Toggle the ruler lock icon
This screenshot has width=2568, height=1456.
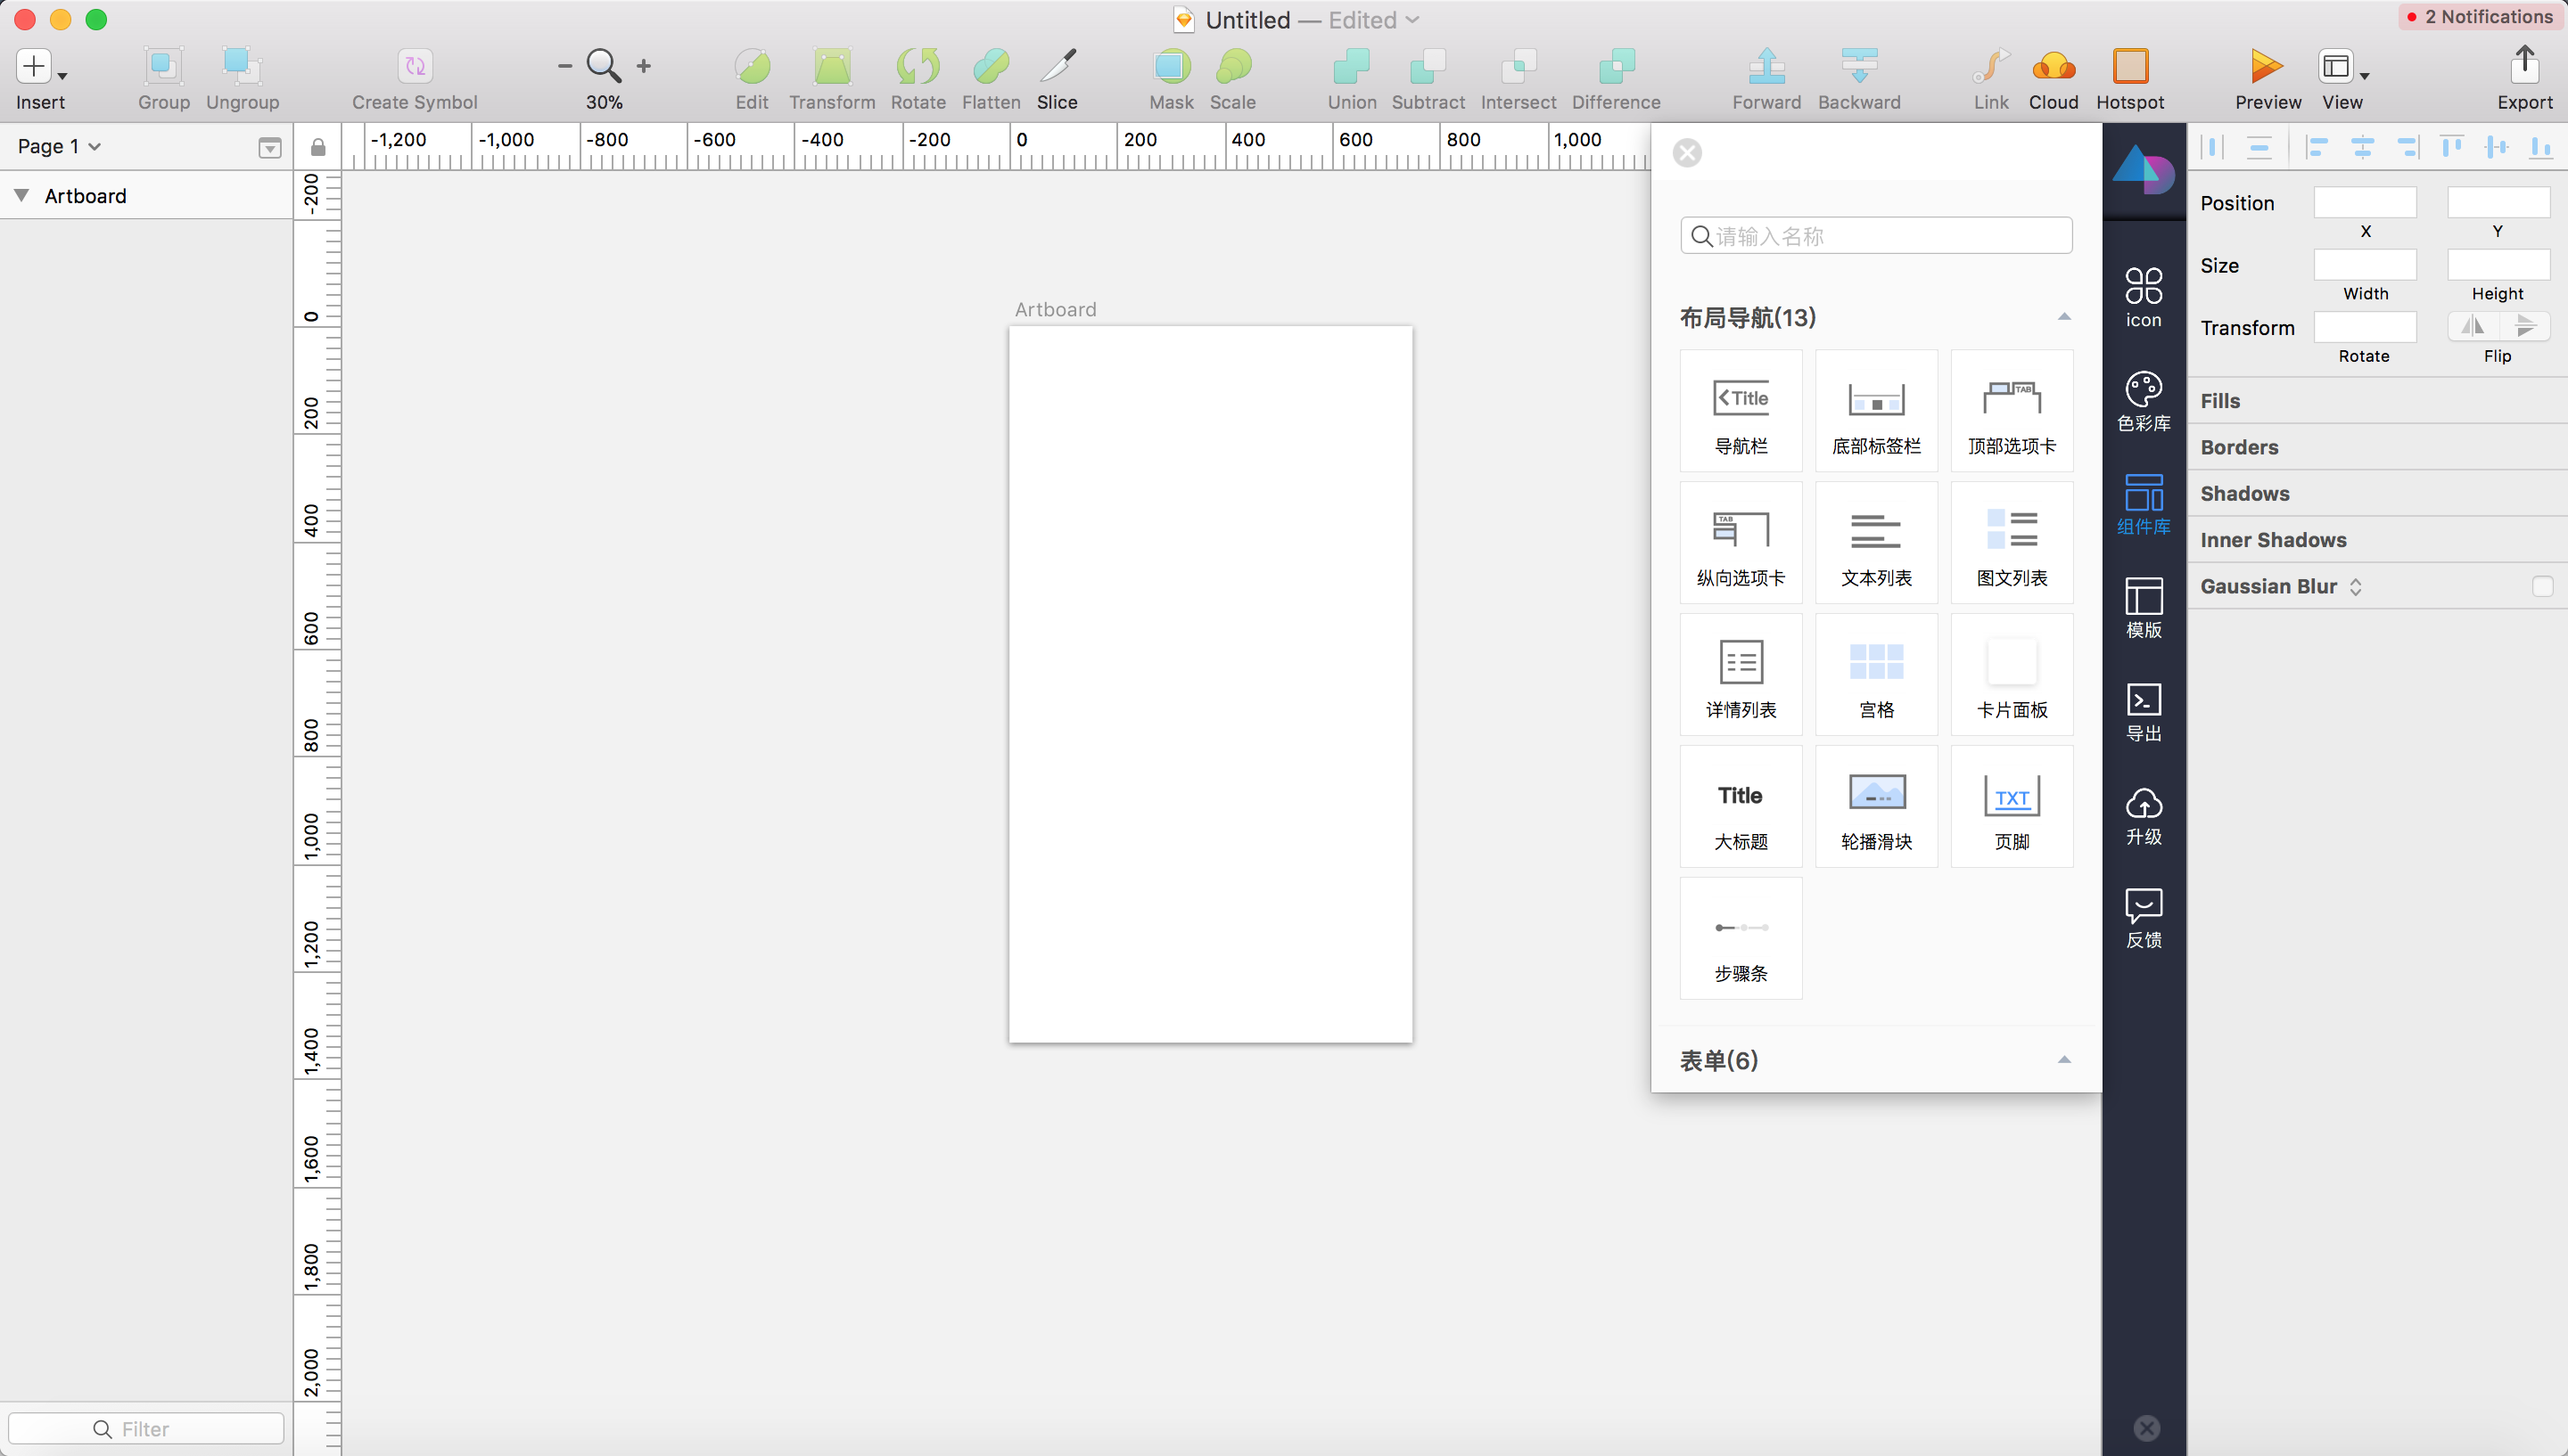[x=318, y=147]
